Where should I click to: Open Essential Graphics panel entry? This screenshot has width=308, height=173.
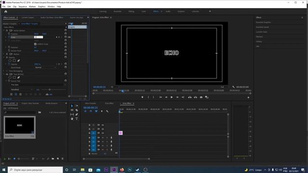tap(263, 23)
